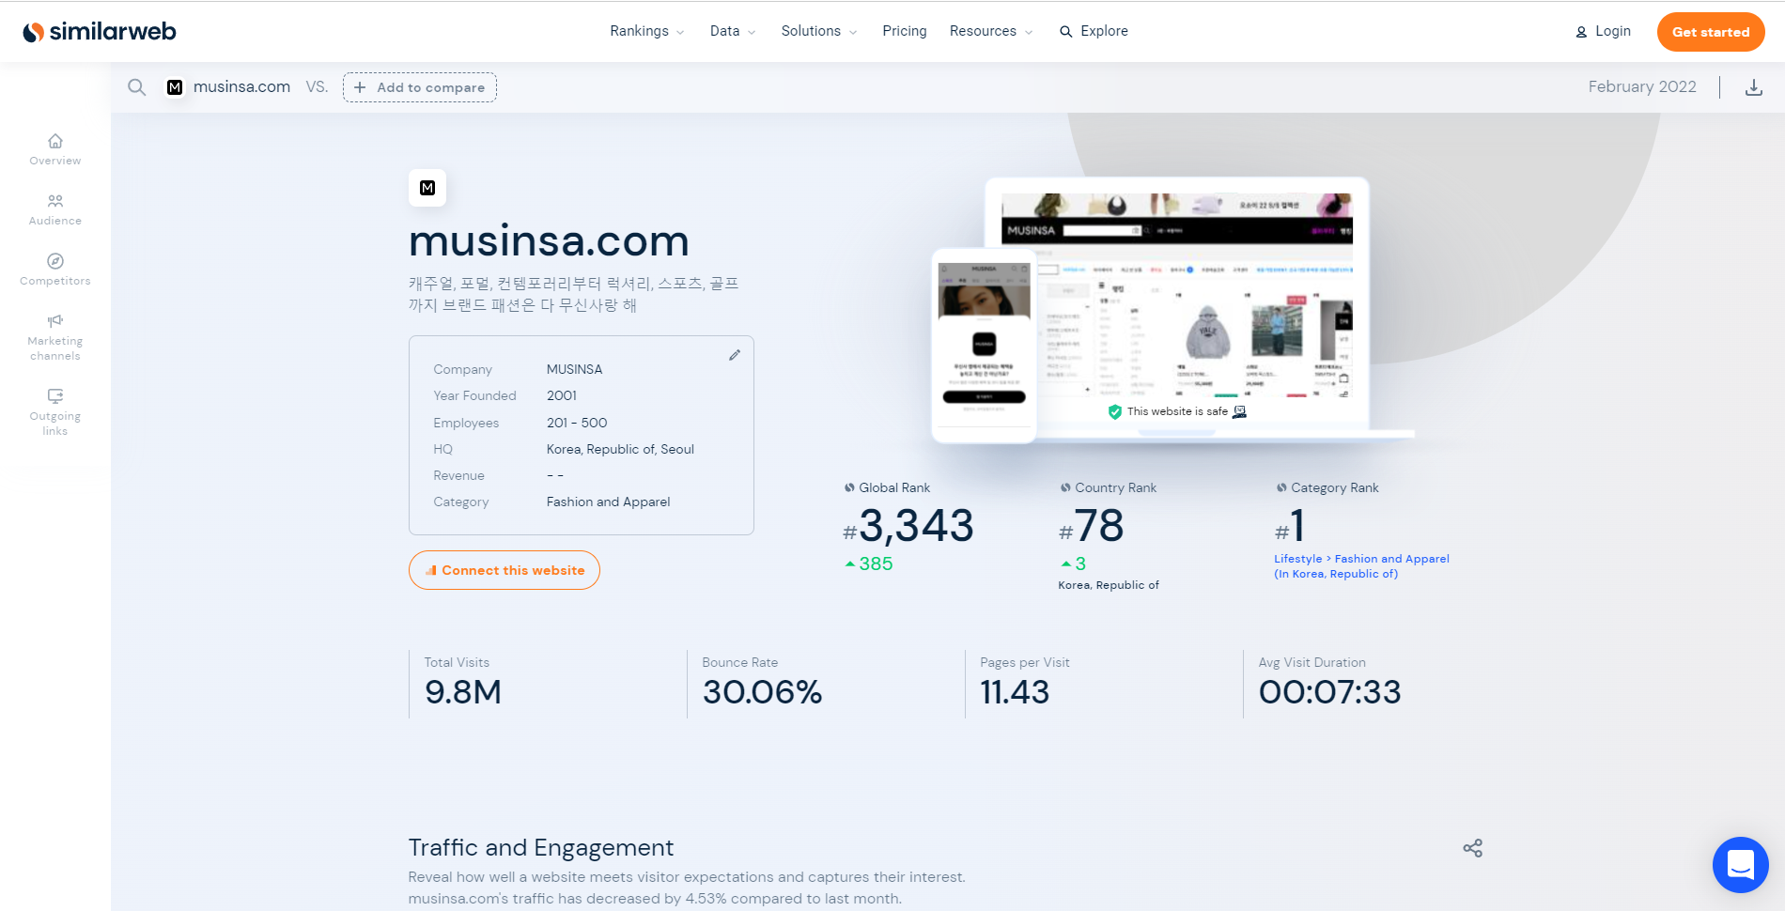Click the Country Rank value 78
The width and height of the screenshot is (1785, 911).
tap(1099, 526)
